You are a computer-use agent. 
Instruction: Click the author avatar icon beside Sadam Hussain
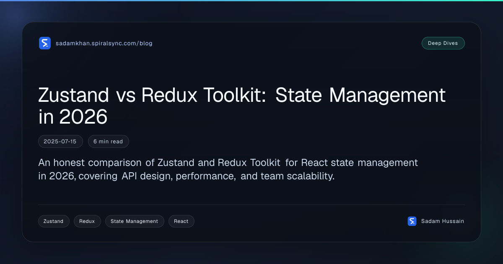[412, 221]
